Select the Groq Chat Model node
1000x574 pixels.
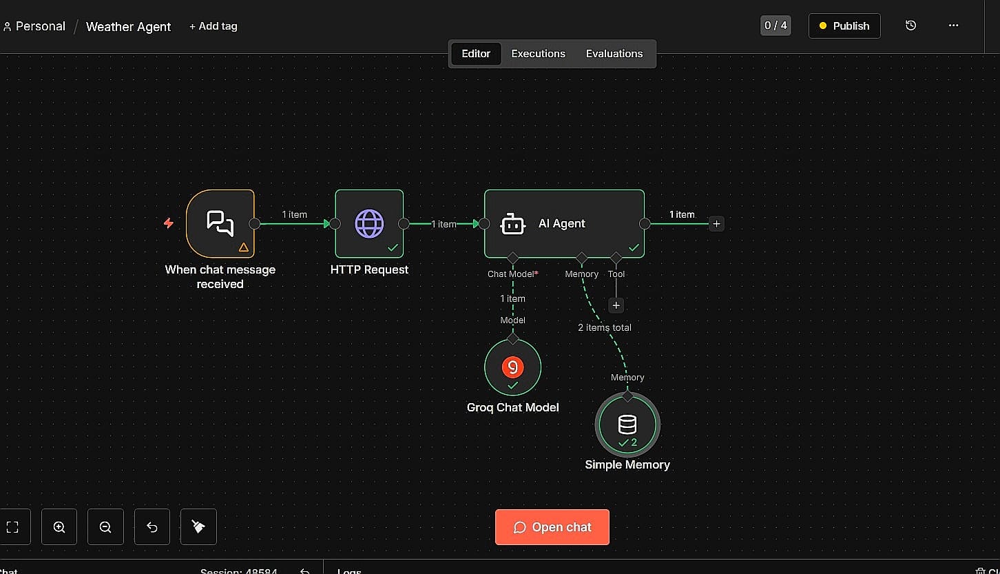(512, 367)
